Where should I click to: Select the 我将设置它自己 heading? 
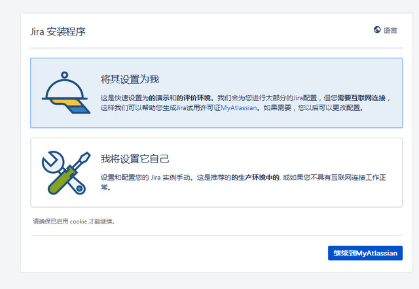tap(135, 159)
